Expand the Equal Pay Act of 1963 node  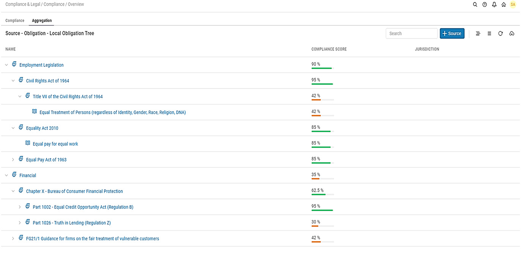pos(13,160)
